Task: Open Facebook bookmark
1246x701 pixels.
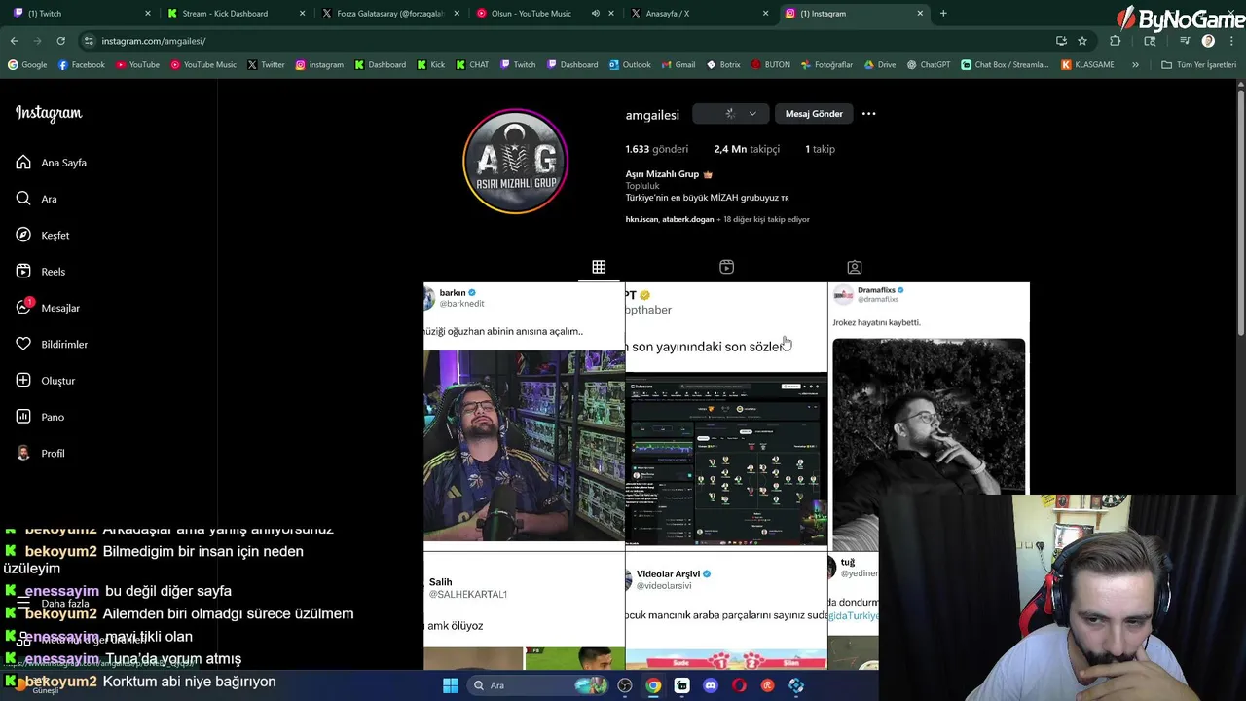Action: tap(82, 65)
